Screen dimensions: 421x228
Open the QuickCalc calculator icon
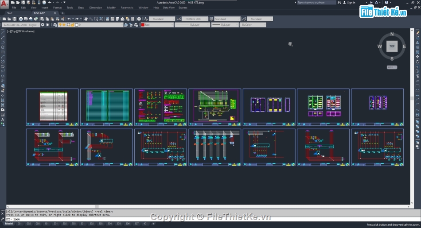pos(133,19)
